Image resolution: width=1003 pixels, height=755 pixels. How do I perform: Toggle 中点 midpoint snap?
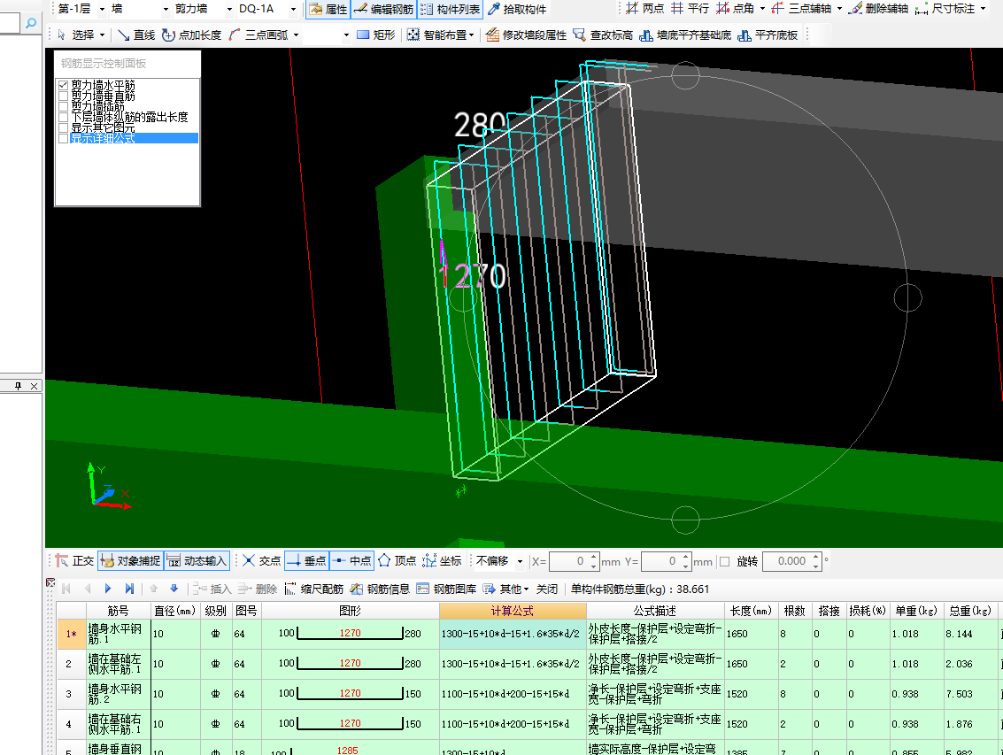351,561
